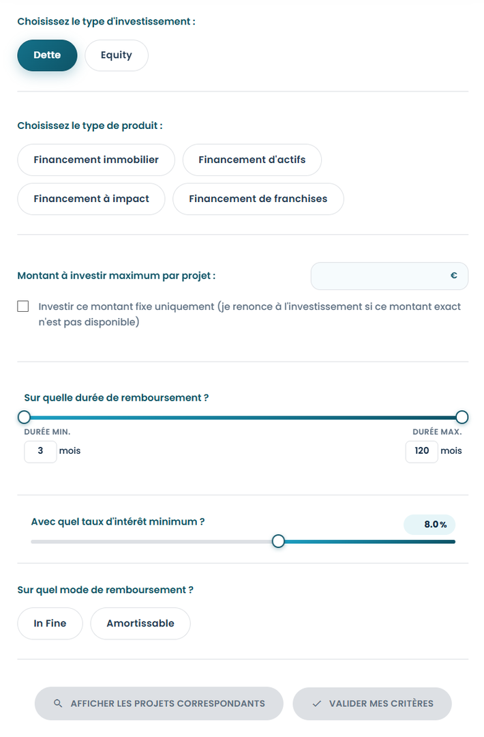Click the durée max months input box
The image size is (484, 737).
(x=421, y=451)
